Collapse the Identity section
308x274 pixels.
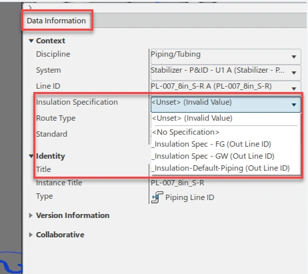click(x=31, y=156)
